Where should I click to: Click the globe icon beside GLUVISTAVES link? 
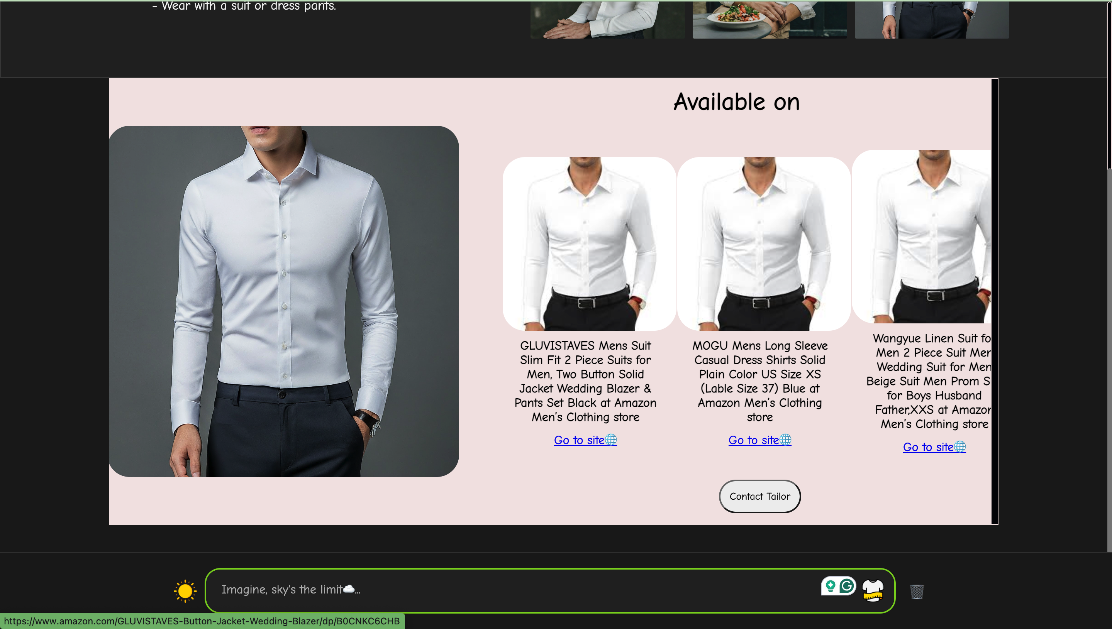611,440
